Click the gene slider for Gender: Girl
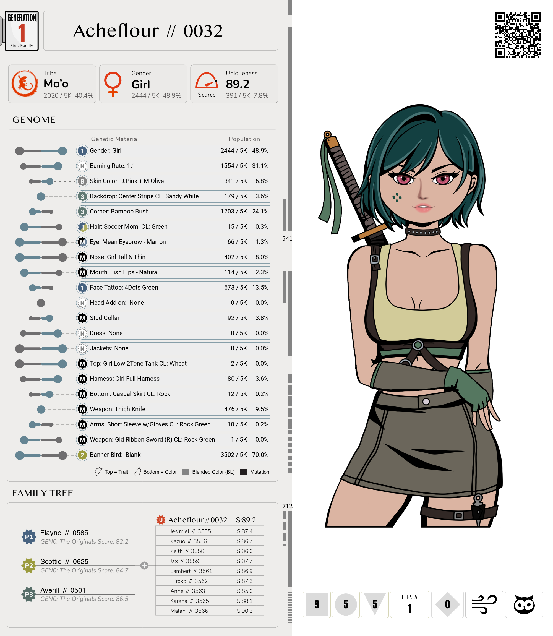The height and width of the screenshot is (636, 553). [41, 151]
